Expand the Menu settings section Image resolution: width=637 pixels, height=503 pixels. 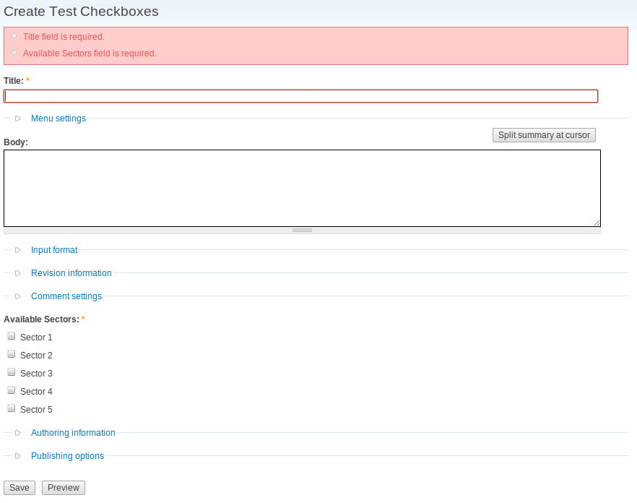click(58, 118)
